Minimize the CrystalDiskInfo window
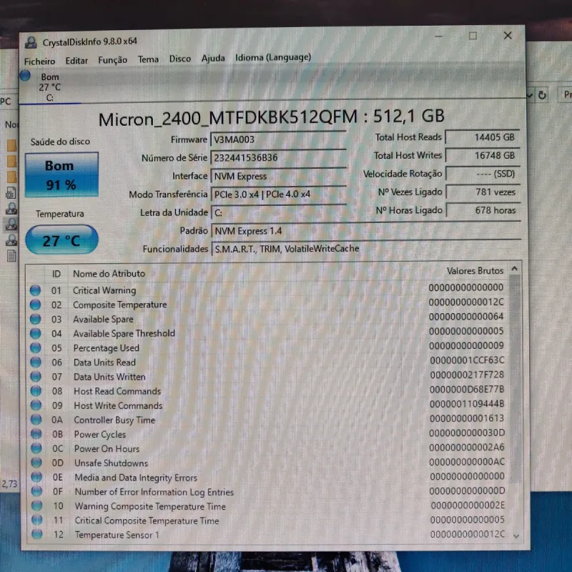Screen dimensions: 572x572 (x=438, y=36)
